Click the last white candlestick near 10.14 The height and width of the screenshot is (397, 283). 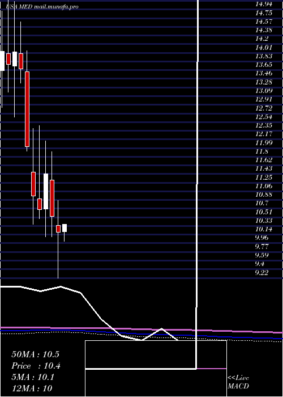[65, 228]
